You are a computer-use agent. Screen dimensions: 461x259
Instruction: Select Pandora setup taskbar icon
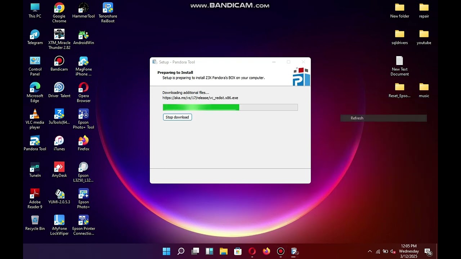[295, 251]
